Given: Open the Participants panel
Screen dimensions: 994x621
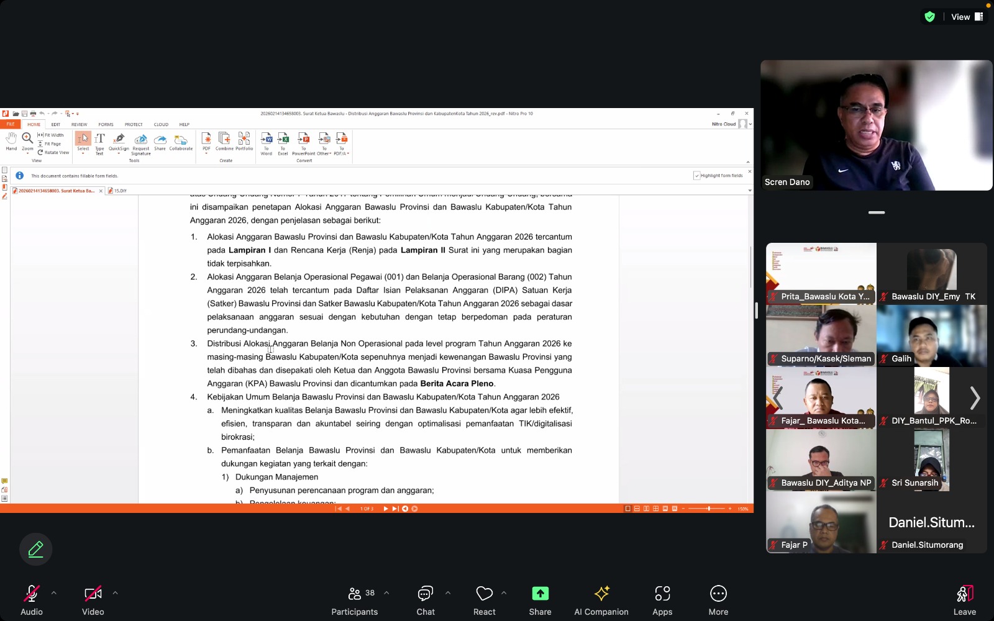Looking at the screenshot, I should (355, 601).
